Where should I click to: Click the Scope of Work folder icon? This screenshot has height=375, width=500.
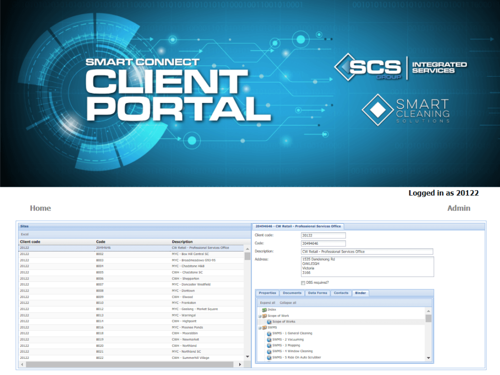point(264,316)
